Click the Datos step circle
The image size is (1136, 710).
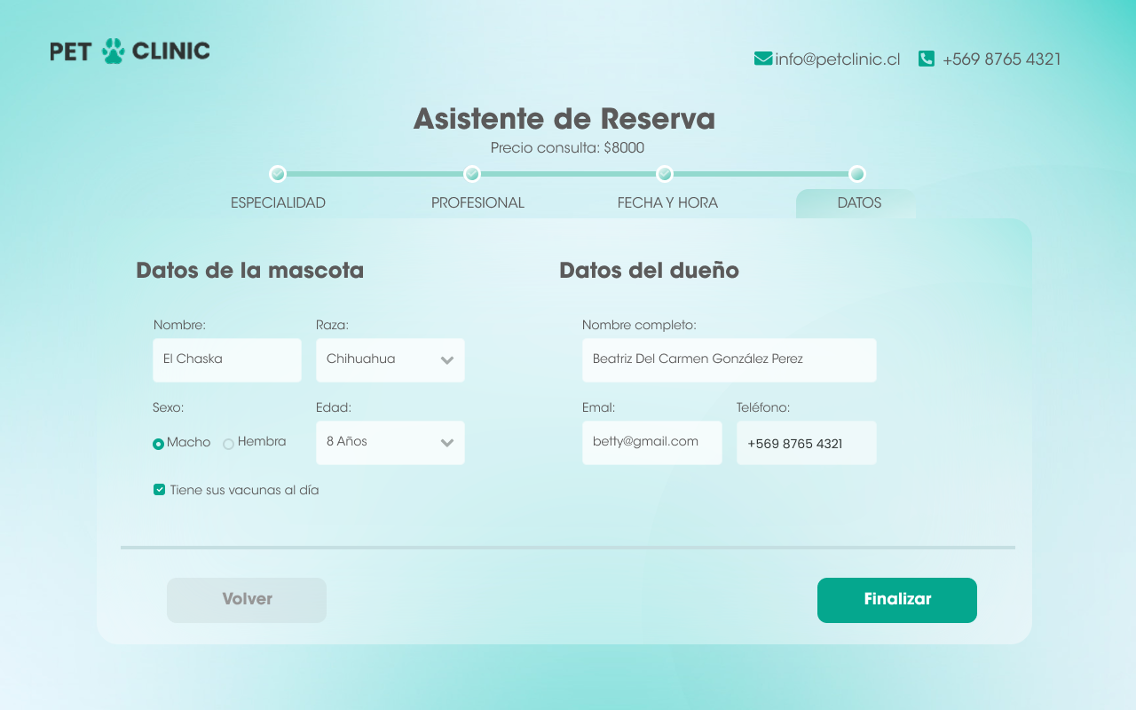(857, 174)
